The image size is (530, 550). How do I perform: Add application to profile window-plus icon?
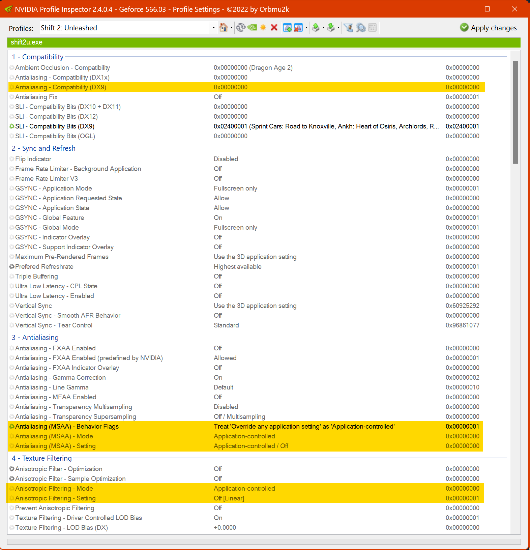click(x=287, y=28)
